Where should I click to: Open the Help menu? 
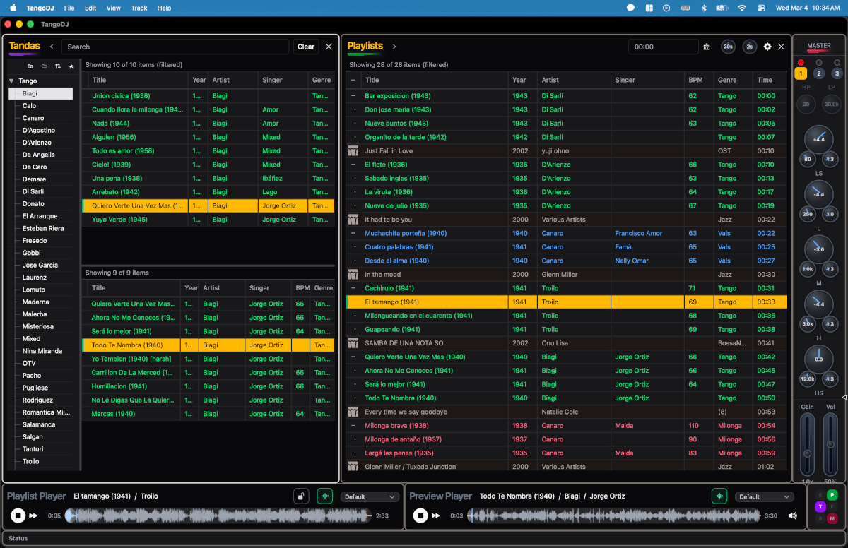pos(164,8)
